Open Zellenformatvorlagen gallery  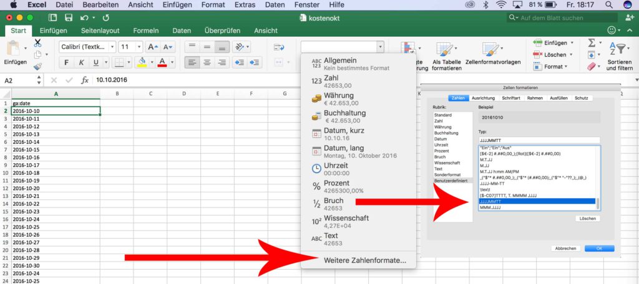click(493, 53)
